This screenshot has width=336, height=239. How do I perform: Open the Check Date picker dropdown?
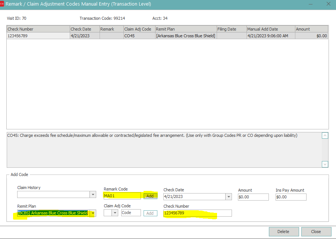pyautogui.click(x=228, y=197)
